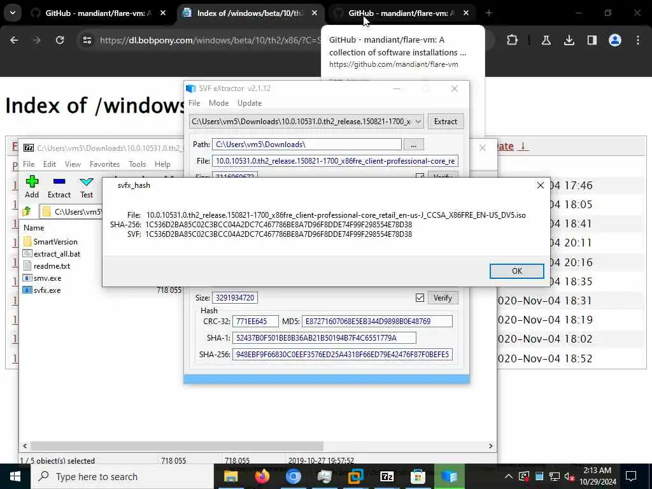Click Test icon in 7-Zip toolbar
Viewport: 652px width, 489px height.
[87, 187]
